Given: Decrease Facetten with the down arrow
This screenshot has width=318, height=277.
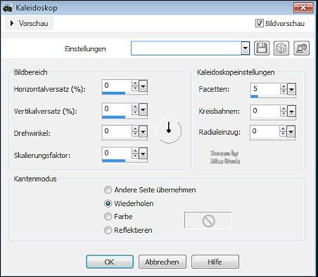Looking at the screenshot, I should click(284, 92).
